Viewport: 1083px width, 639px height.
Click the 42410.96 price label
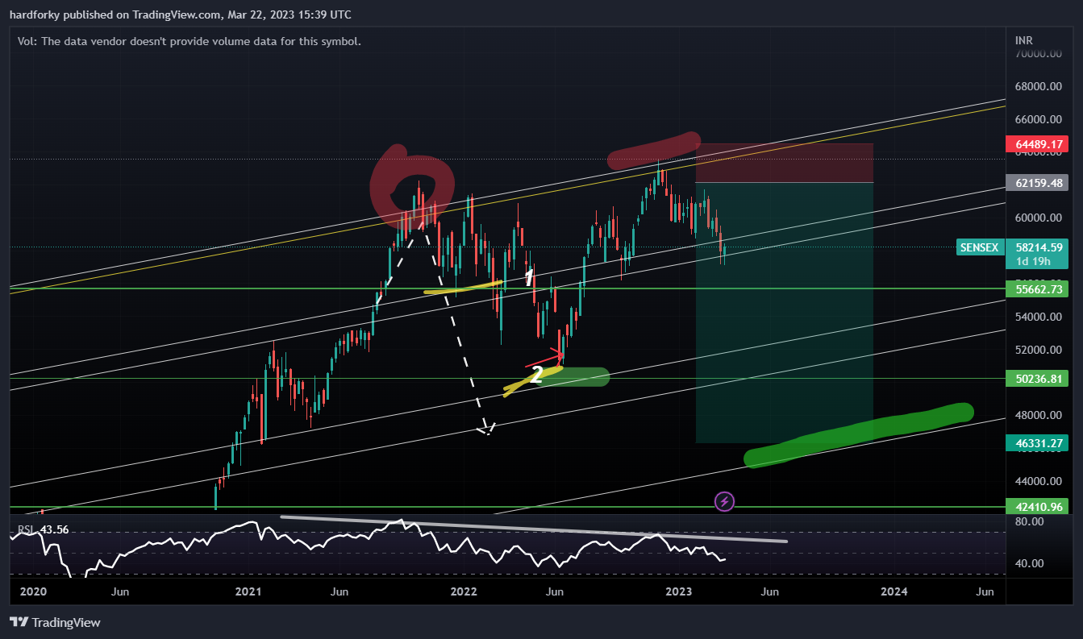[x=1037, y=507]
